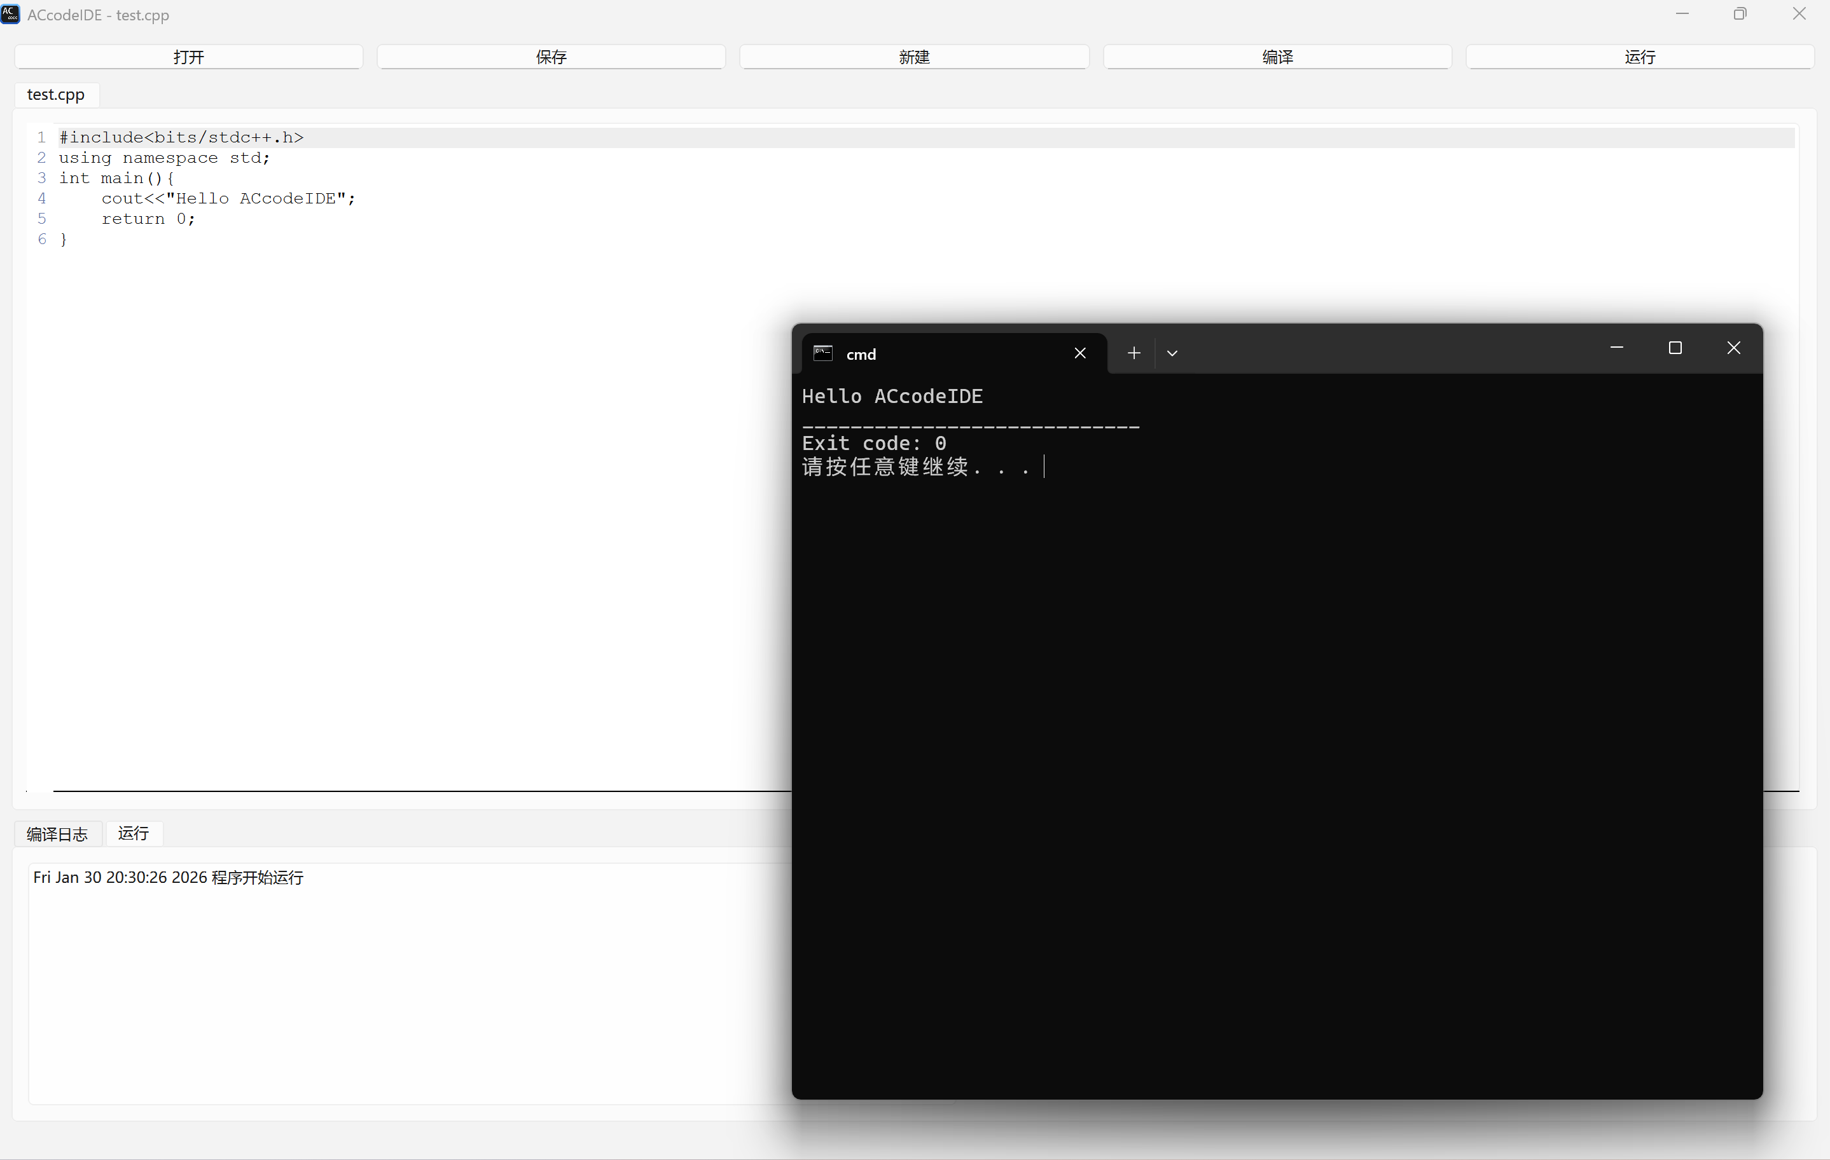Click '请按任意键继续' prompt in terminal

tap(885, 467)
